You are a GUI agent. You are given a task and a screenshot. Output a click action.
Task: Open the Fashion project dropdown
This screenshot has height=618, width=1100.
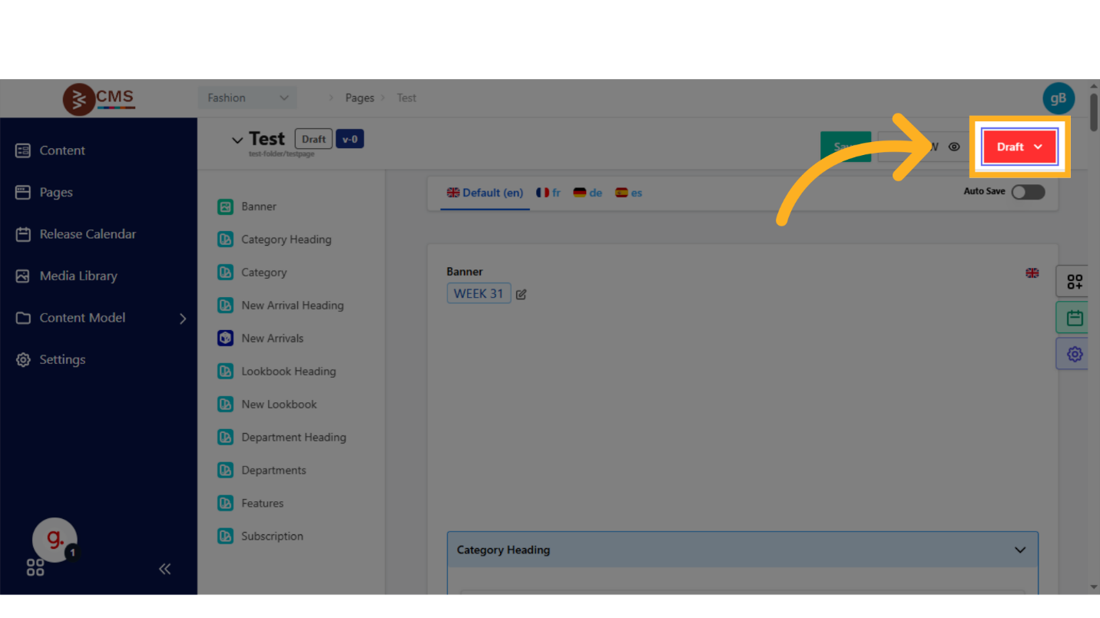click(x=247, y=98)
